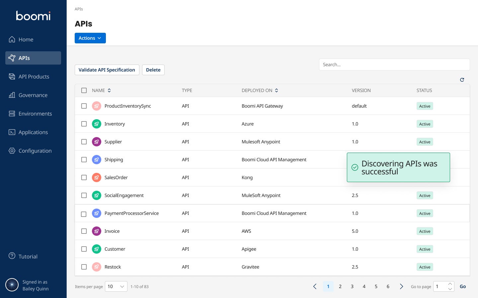
Task: Click the APIs breadcrumb
Action: click(x=79, y=9)
